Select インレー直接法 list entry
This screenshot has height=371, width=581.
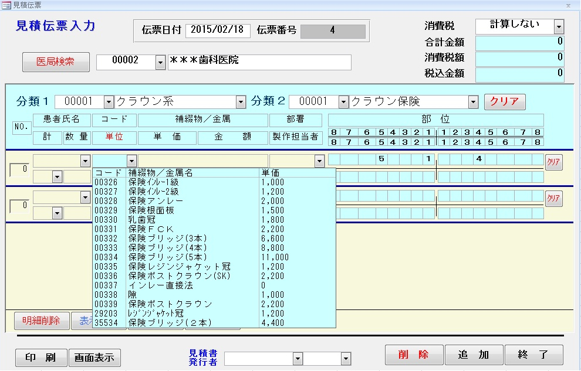[x=176, y=285]
